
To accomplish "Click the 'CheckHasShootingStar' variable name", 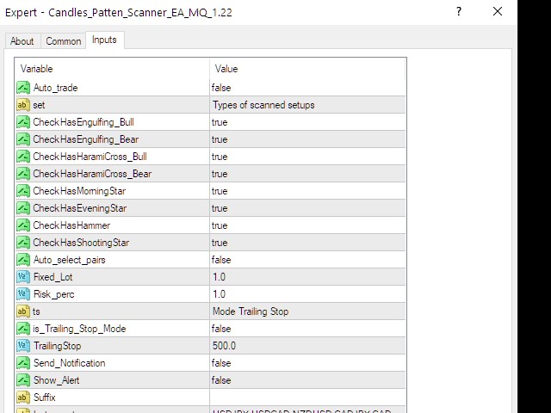I will pyautogui.click(x=81, y=243).
